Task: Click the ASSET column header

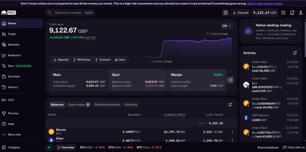Action: (x=52, y=115)
